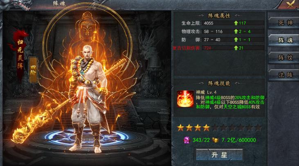Image resolution: width=299 pixels, height=166 pixels.
Task: Click the green arrow beside 物理攻击
Action: click(236, 31)
